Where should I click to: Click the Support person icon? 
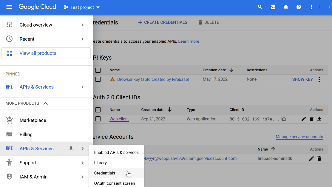(9, 163)
